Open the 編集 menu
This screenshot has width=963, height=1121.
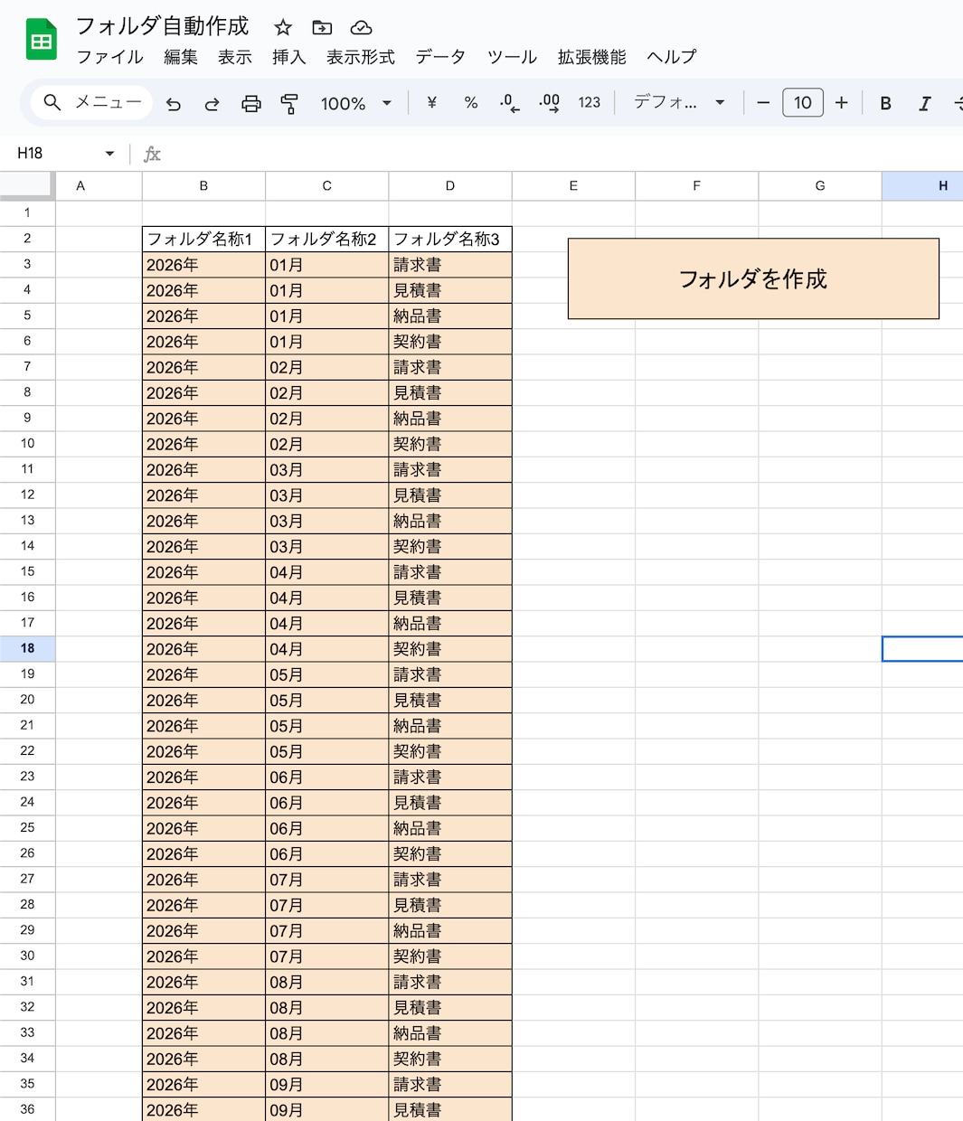pos(181,57)
